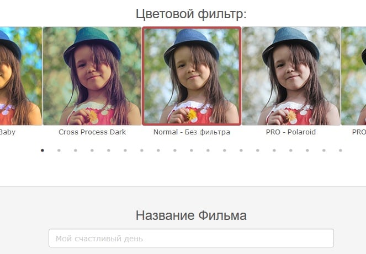Select the Normal - Без фильтра thumbnail

[192, 76]
